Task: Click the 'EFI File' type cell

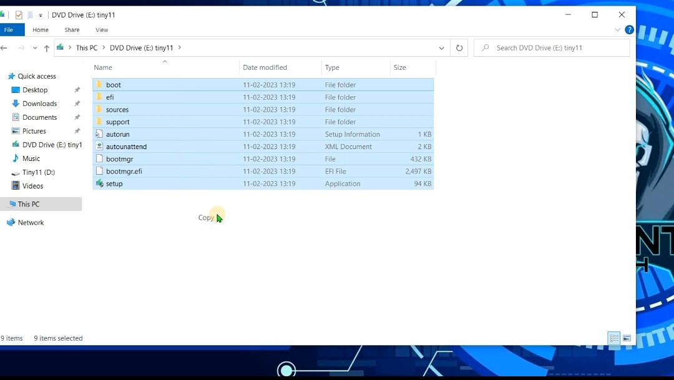Action: coord(335,171)
